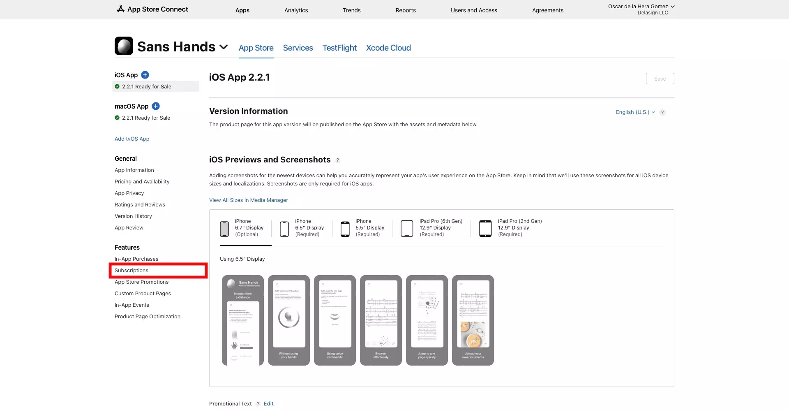This screenshot has width=789, height=410.
Task: Open Product Page Optimization
Action: click(x=148, y=317)
